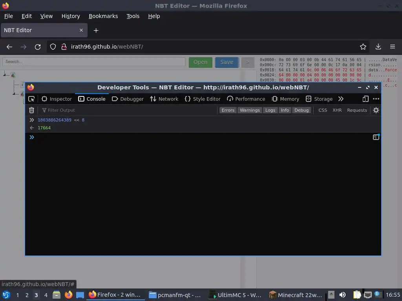The height and width of the screenshot is (301, 402).
Task: Reload the current page
Action: click(x=38, y=47)
